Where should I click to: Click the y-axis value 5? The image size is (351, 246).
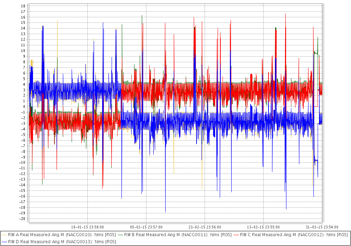[24, 79]
